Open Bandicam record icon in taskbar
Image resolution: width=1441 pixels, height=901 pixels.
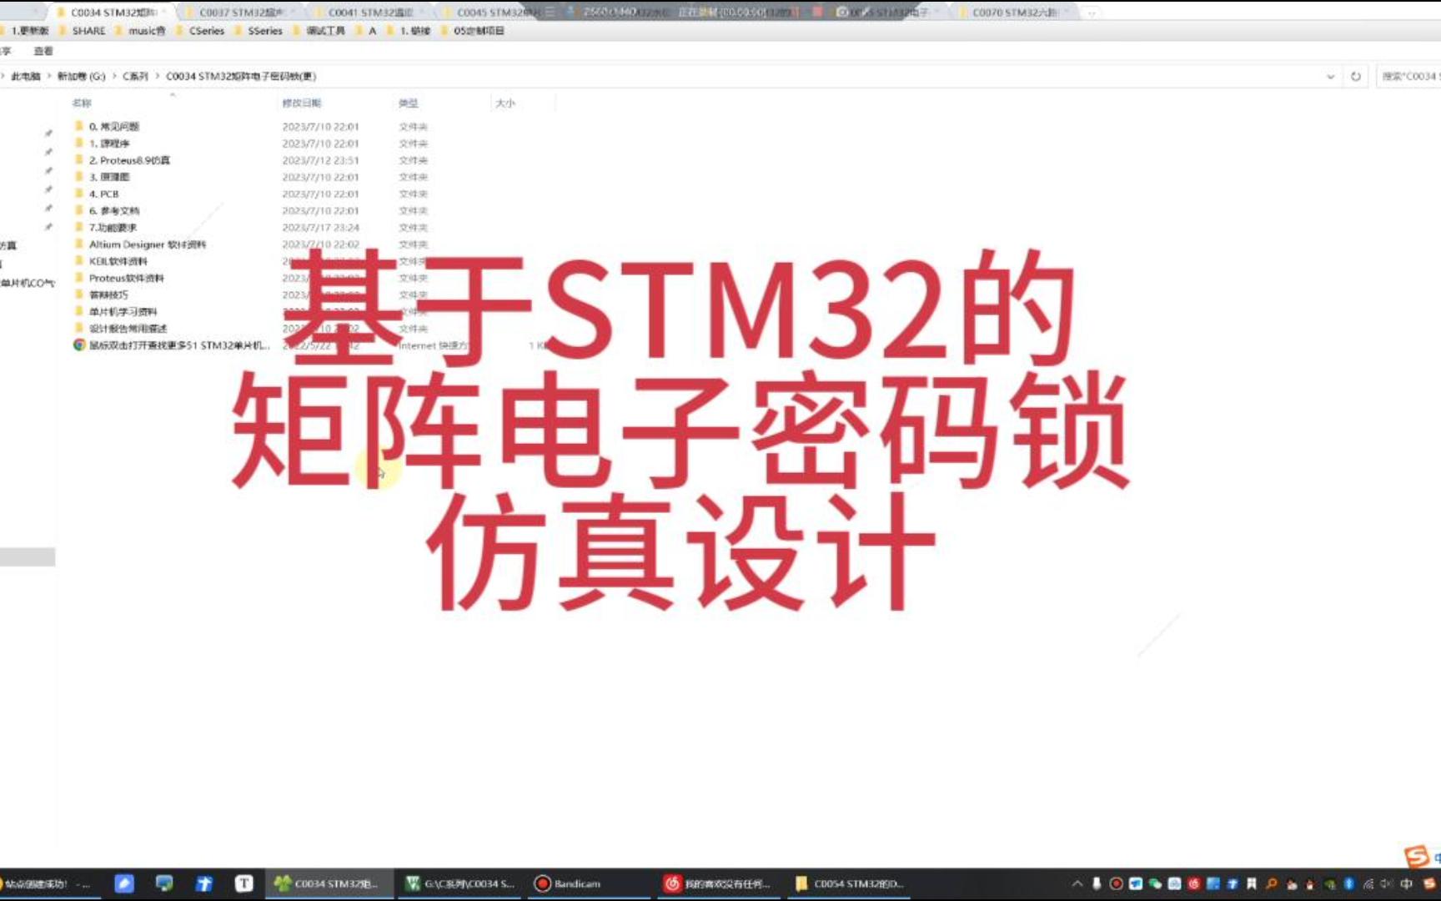click(542, 883)
